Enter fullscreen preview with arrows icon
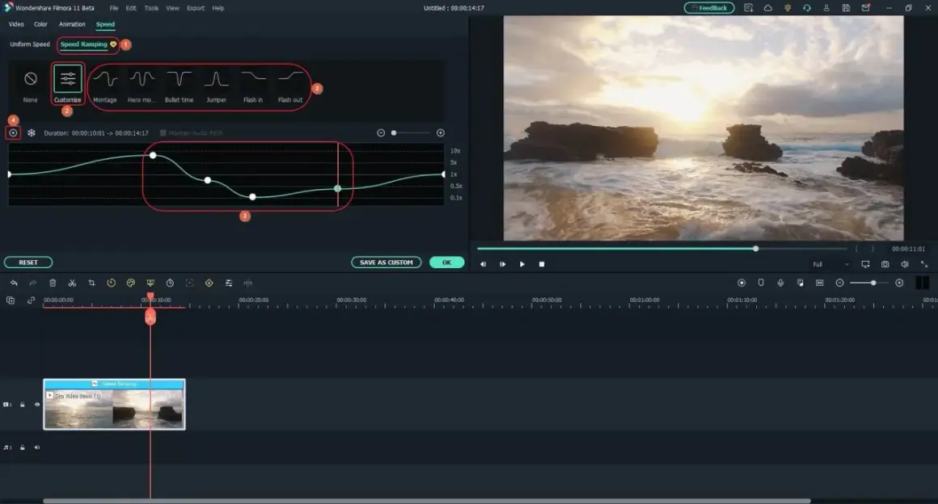Viewport: 938px width, 504px height. click(x=924, y=263)
